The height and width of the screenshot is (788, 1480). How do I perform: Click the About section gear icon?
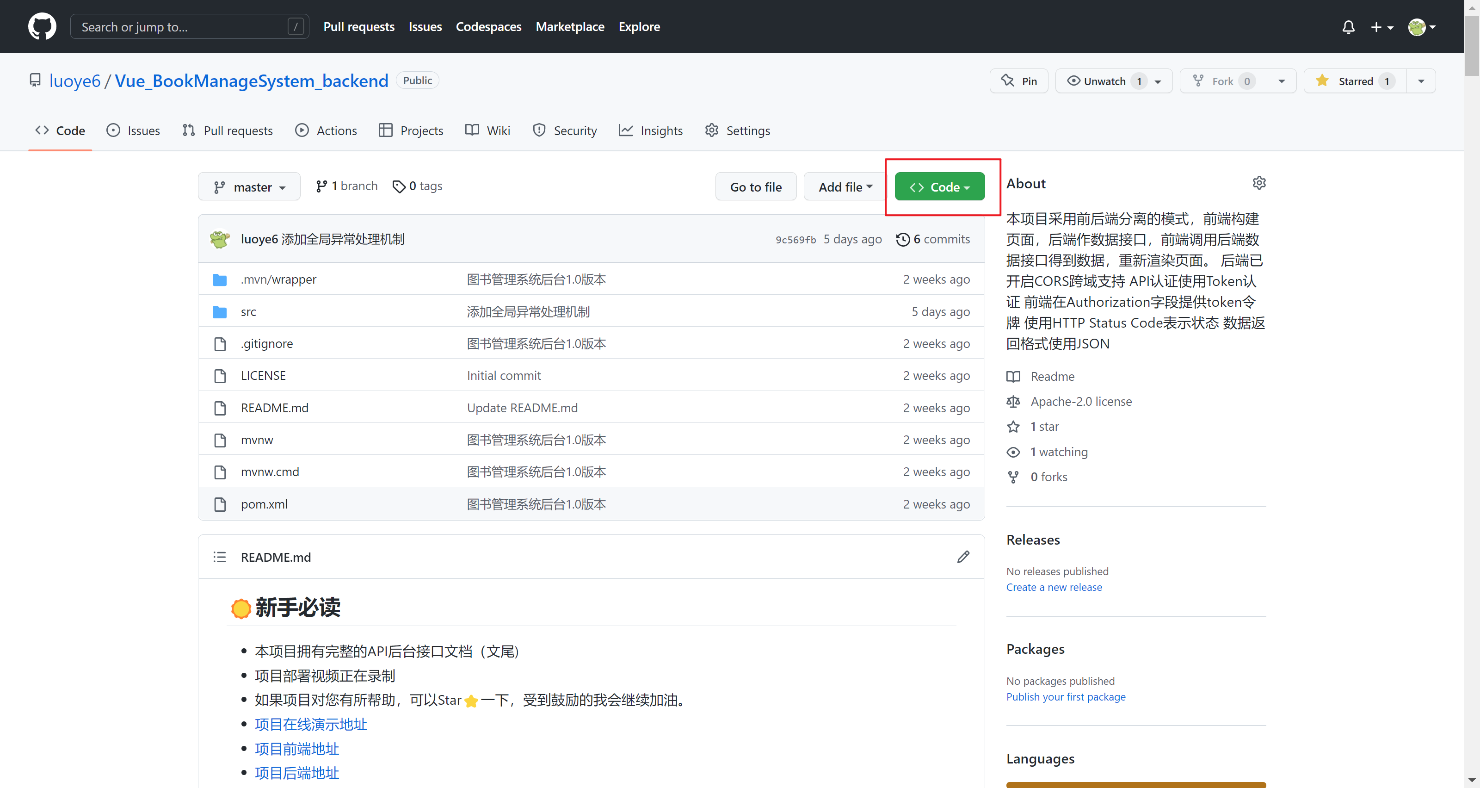click(x=1259, y=183)
